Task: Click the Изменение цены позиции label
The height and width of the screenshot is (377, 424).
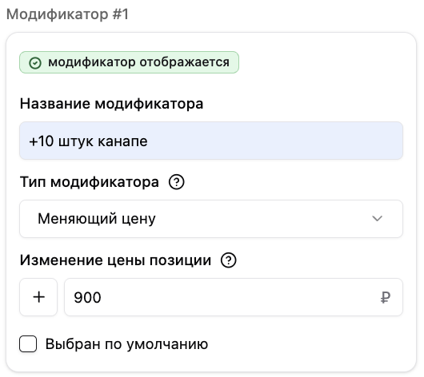Action: click(x=115, y=260)
